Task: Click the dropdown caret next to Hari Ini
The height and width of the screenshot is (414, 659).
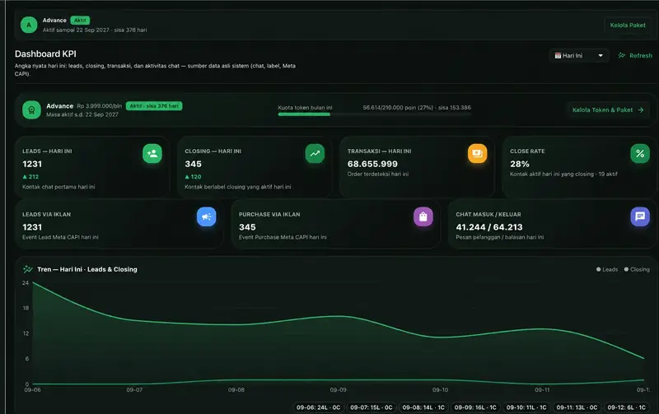Action: (x=601, y=55)
